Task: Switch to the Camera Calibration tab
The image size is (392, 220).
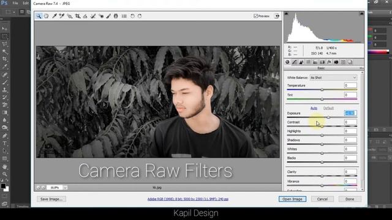Action: (x=336, y=62)
